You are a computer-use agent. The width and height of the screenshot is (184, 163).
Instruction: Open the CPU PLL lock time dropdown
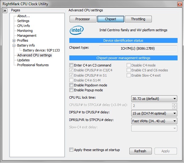point(154,99)
